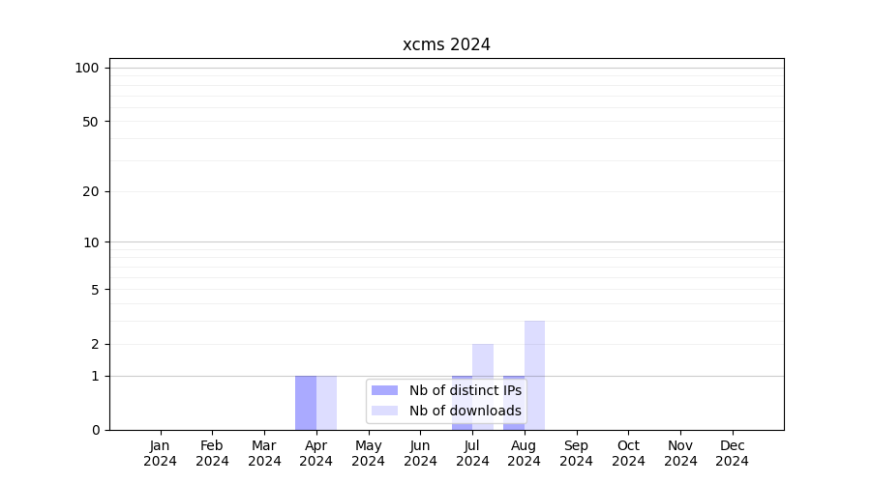Select the 'May 2024' x-axis label
The height and width of the screenshot is (483, 871).
[368, 453]
